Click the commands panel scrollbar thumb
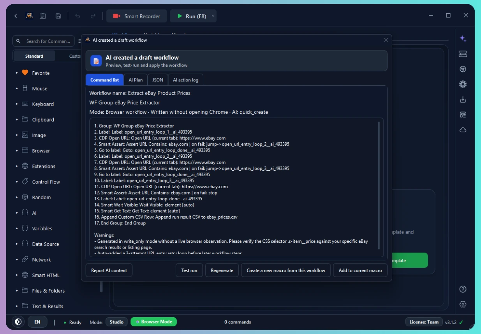This screenshot has width=481, height=334. tap(101, 286)
